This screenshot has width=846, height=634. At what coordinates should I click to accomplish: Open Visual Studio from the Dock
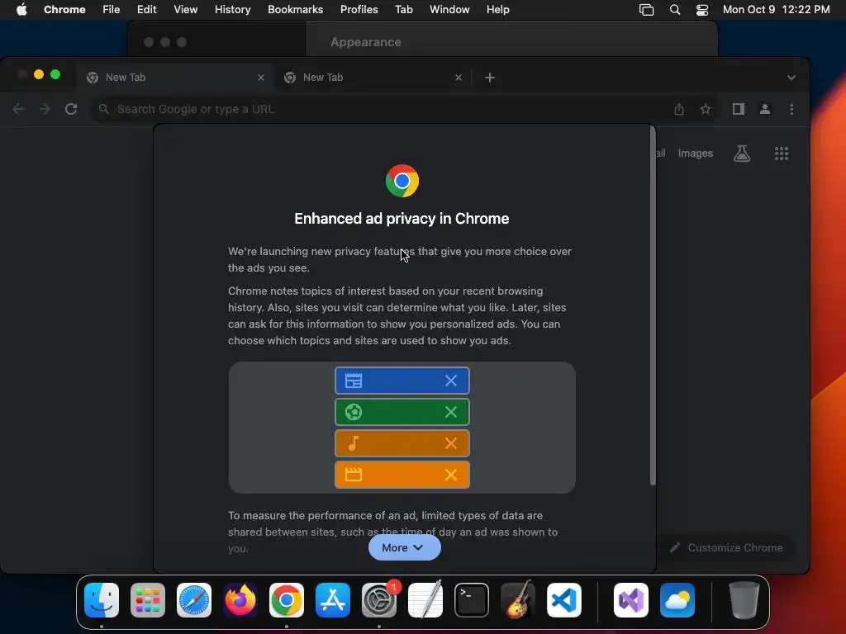point(631,600)
